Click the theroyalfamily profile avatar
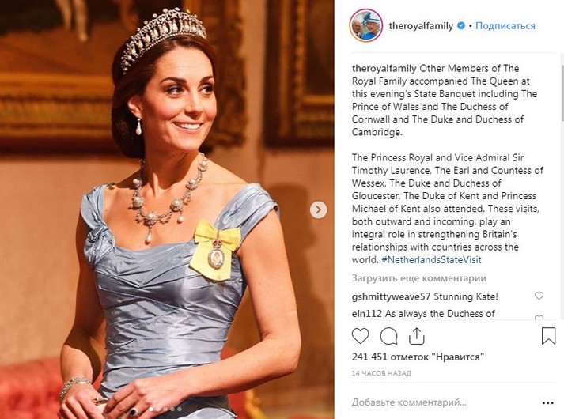 coord(366,26)
